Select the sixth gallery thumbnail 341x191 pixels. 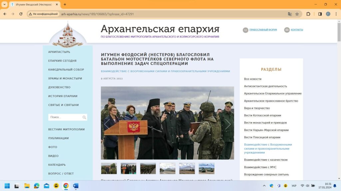click(206, 168)
